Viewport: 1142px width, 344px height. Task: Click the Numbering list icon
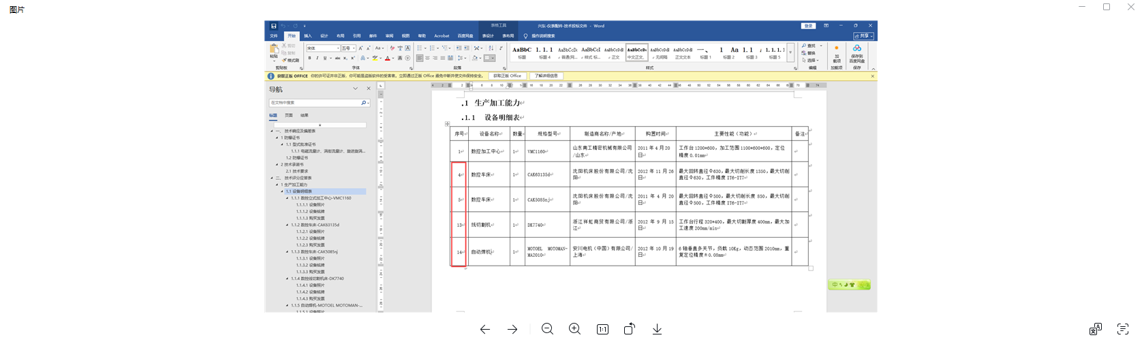point(432,48)
